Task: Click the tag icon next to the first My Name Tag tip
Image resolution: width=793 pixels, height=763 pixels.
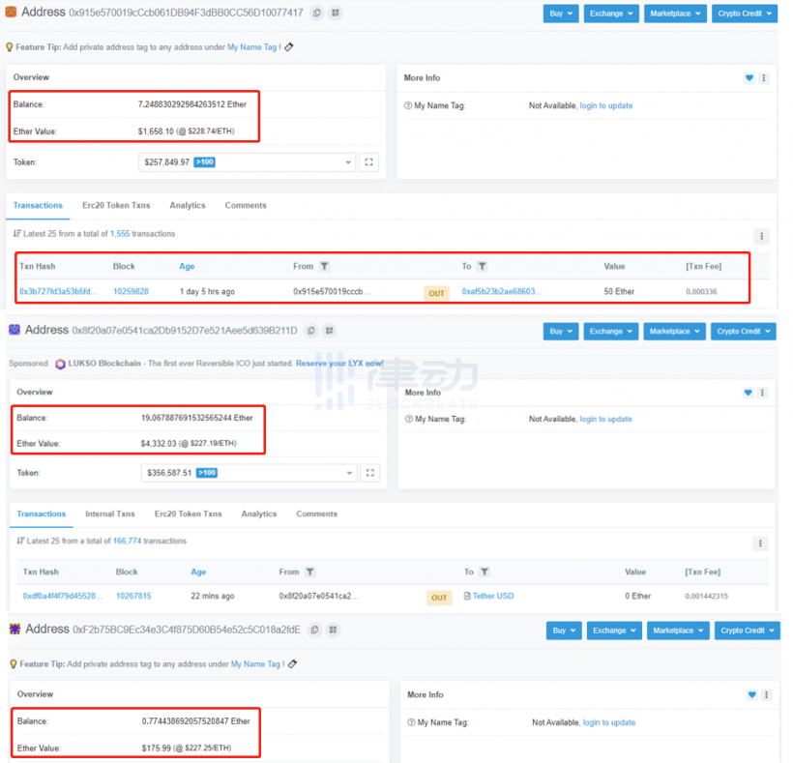Action: pyautogui.click(x=289, y=47)
